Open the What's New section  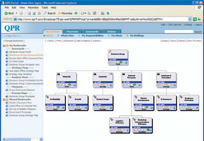[x=67, y=36]
